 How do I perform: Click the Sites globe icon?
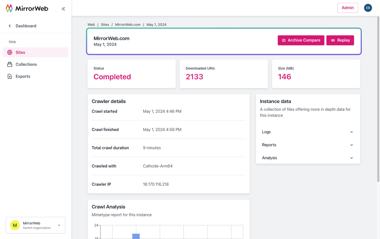click(10, 52)
